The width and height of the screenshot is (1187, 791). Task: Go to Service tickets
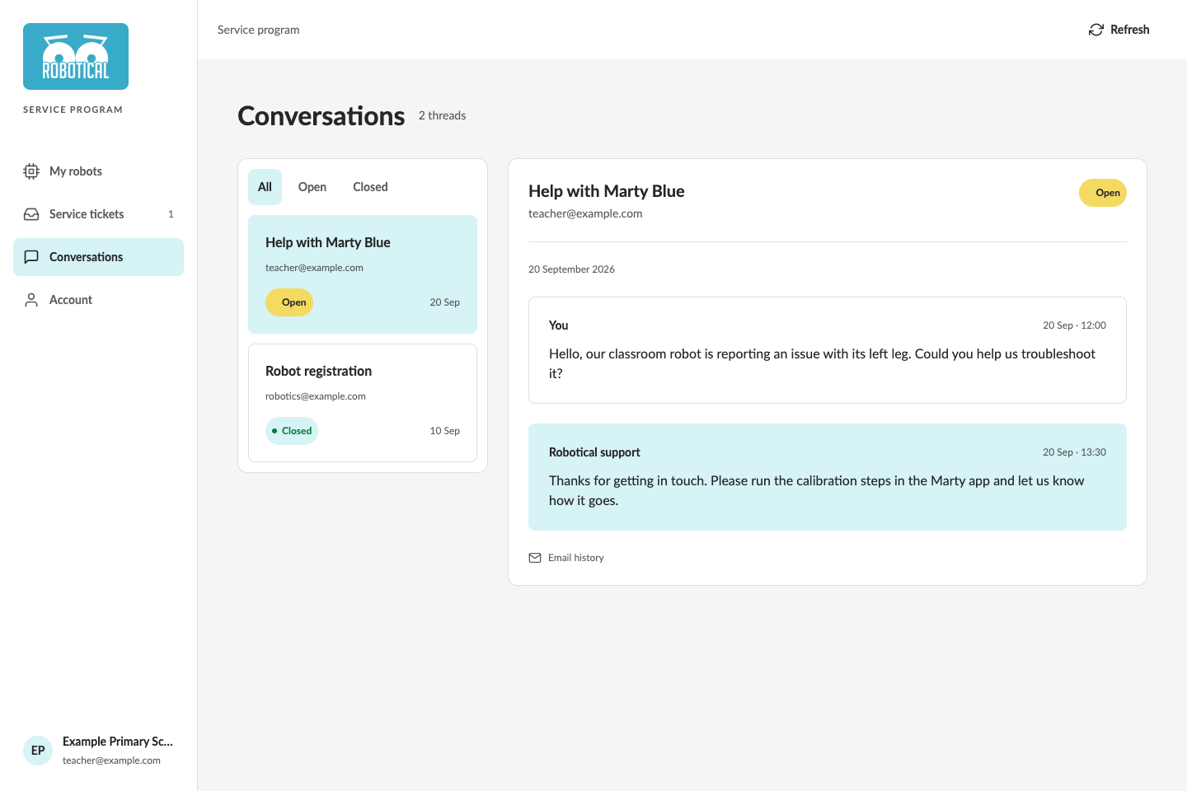(x=98, y=214)
